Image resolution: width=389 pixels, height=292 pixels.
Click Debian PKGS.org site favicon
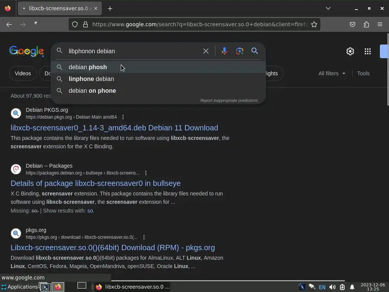[16, 113]
